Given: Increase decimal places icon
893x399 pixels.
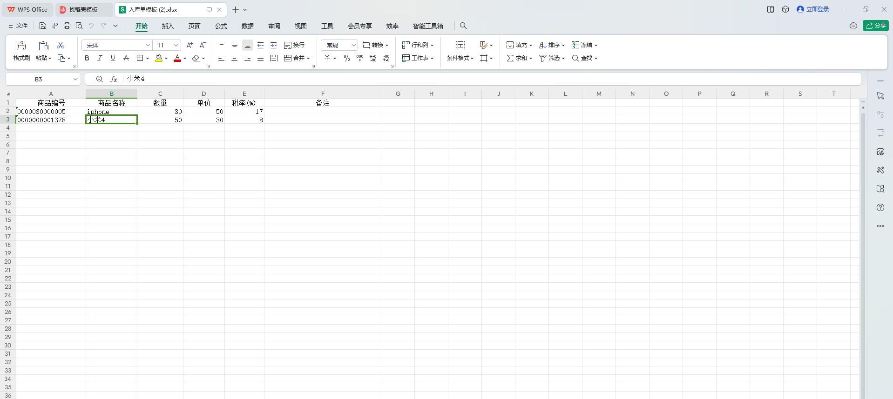Looking at the screenshot, I should (373, 58).
